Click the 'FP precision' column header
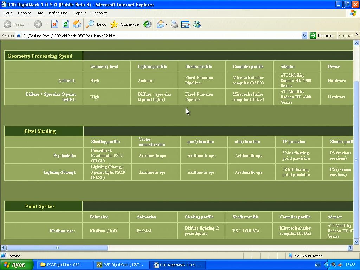 294,142
